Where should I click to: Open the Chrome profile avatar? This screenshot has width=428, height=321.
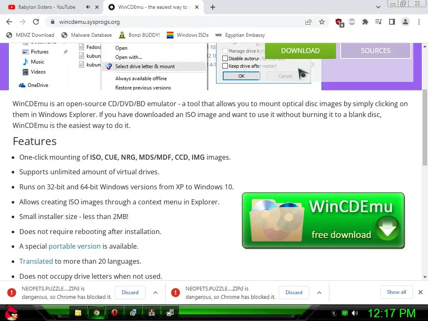point(405,22)
